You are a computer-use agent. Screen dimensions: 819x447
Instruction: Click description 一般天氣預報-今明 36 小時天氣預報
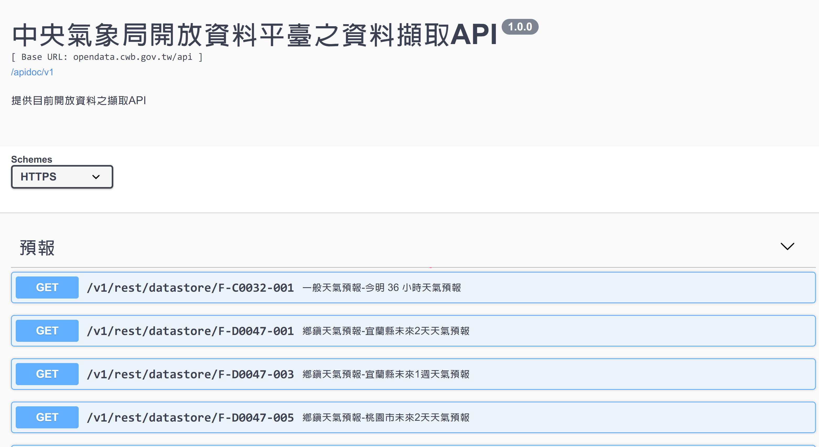(382, 288)
